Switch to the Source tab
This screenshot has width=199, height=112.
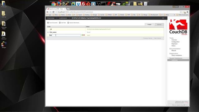click(x=159, y=25)
